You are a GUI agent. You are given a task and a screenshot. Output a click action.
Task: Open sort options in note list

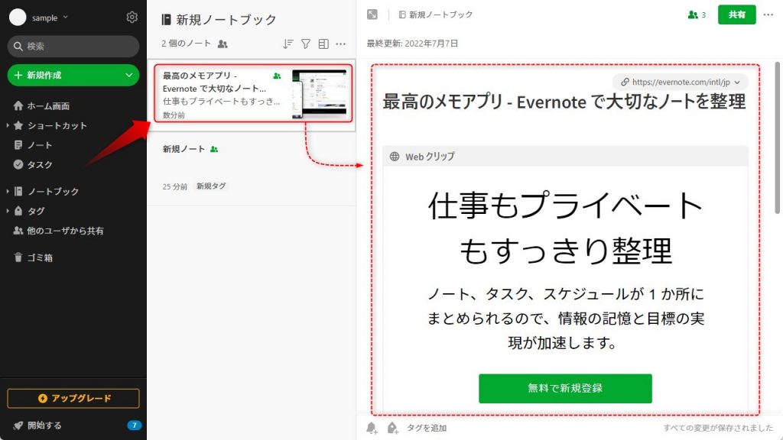pyautogui.click(x=288, y=44)
